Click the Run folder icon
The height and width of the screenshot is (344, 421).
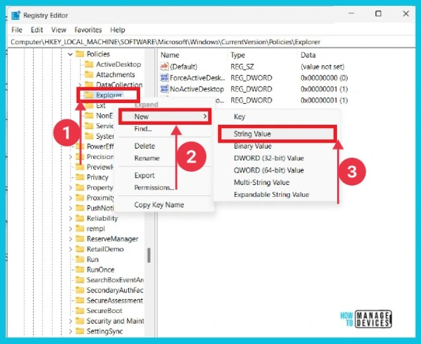click(x=80, y=259)
